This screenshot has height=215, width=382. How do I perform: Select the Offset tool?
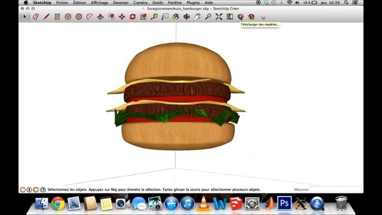tap(111, 17)
